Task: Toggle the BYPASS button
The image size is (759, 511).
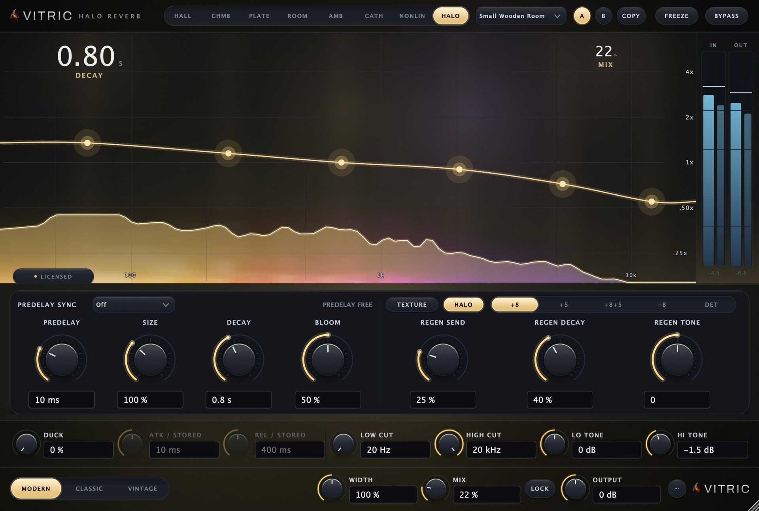Action: (727, 16)
